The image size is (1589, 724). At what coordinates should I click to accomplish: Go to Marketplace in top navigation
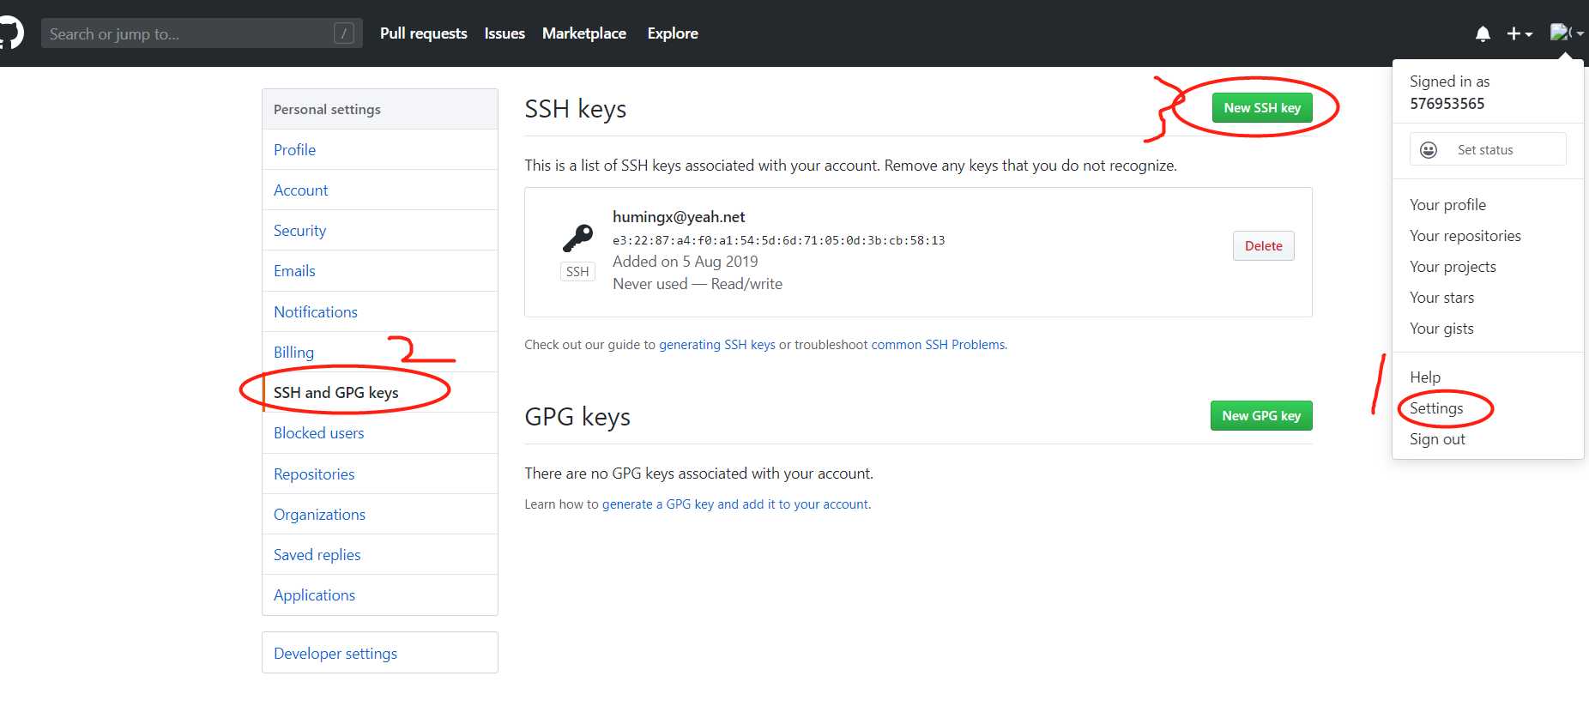(584, 33)
